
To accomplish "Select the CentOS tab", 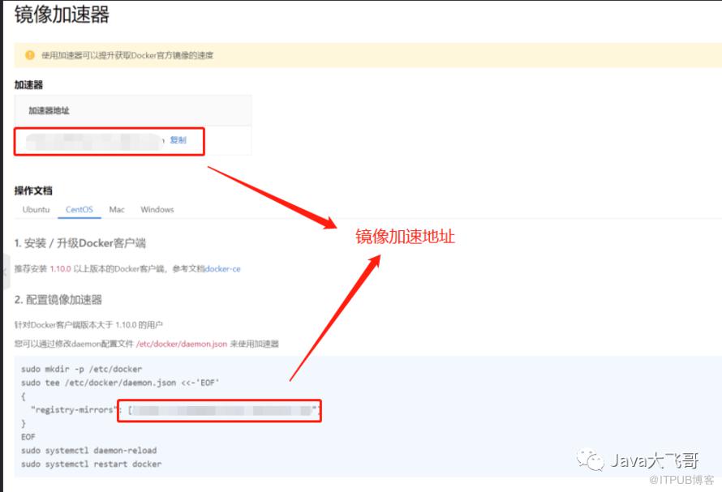I will pos(80,209).
